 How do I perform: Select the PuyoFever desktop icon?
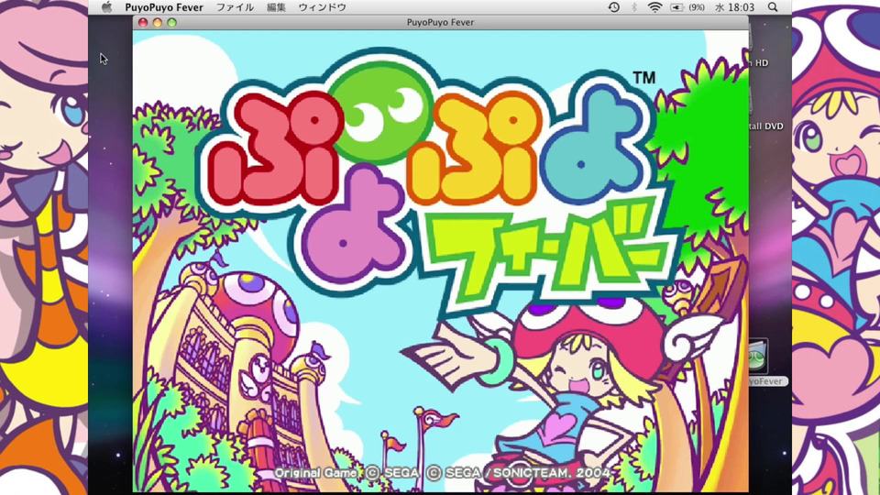click(758, 356)
